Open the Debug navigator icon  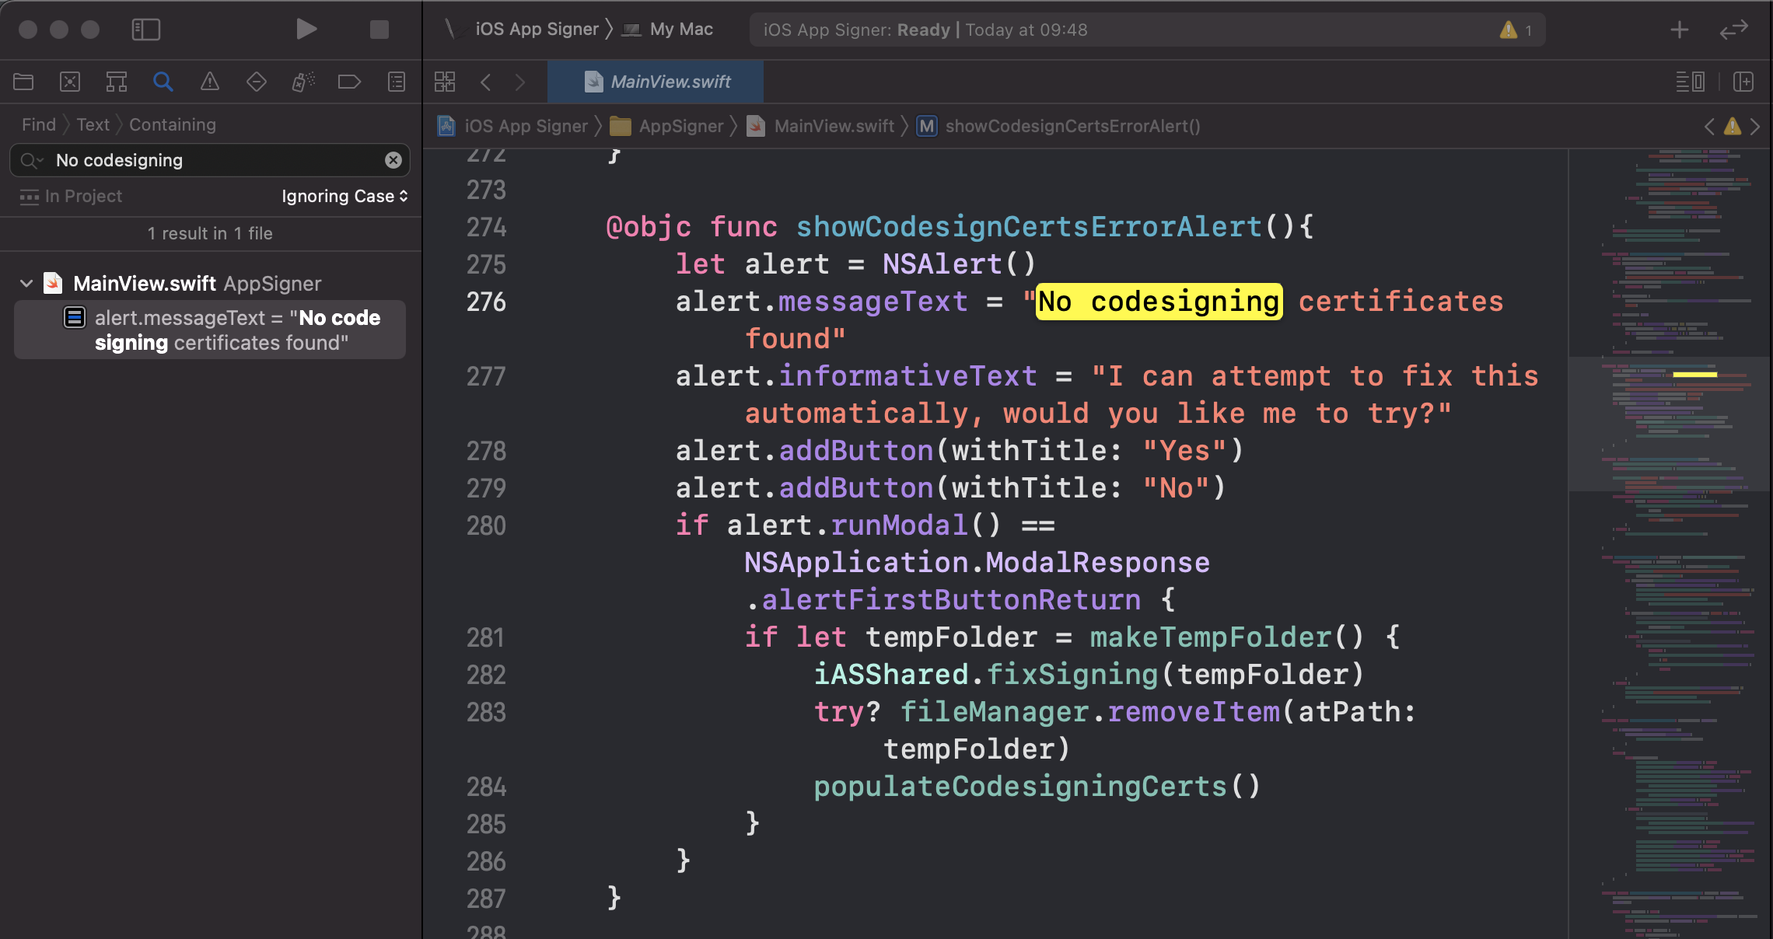[303, 82]
